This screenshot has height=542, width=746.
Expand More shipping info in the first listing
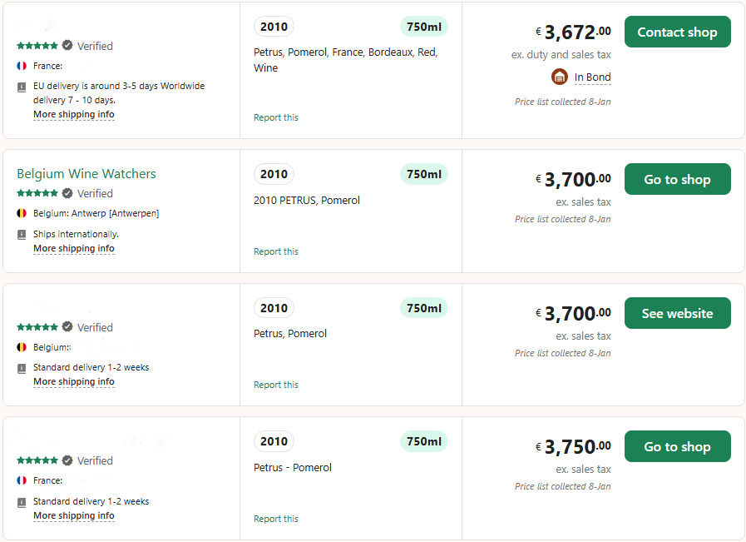[74, 115]
